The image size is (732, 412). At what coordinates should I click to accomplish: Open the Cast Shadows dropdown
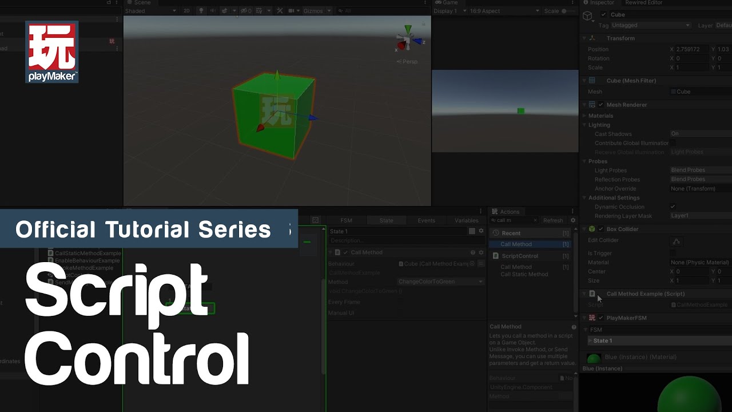pos(701,133)
